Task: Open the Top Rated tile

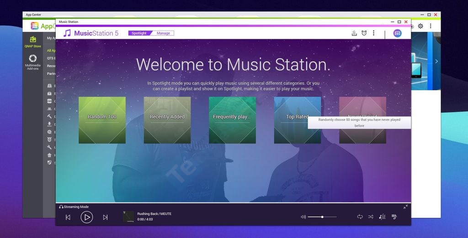Action: pyautogui.click(x=297, y=120)
